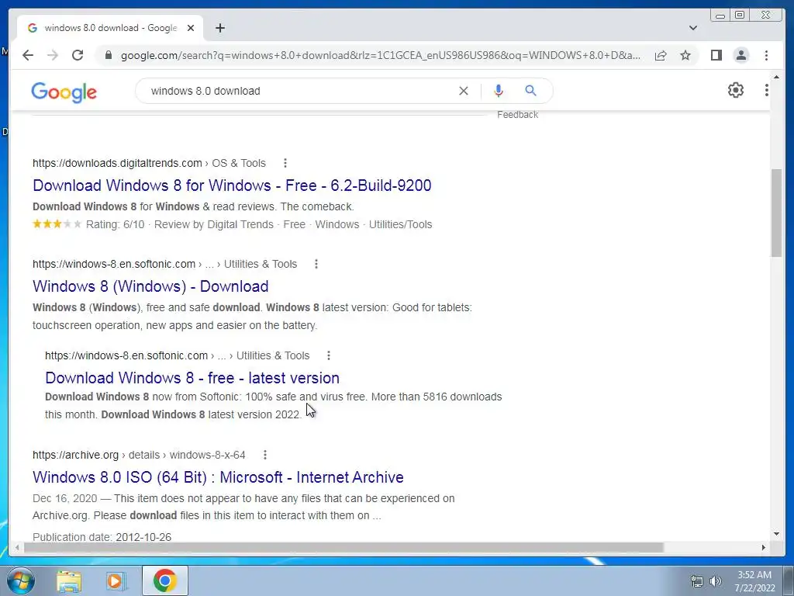
Task: Start voice search with microphone
Action: click(499, 91)
